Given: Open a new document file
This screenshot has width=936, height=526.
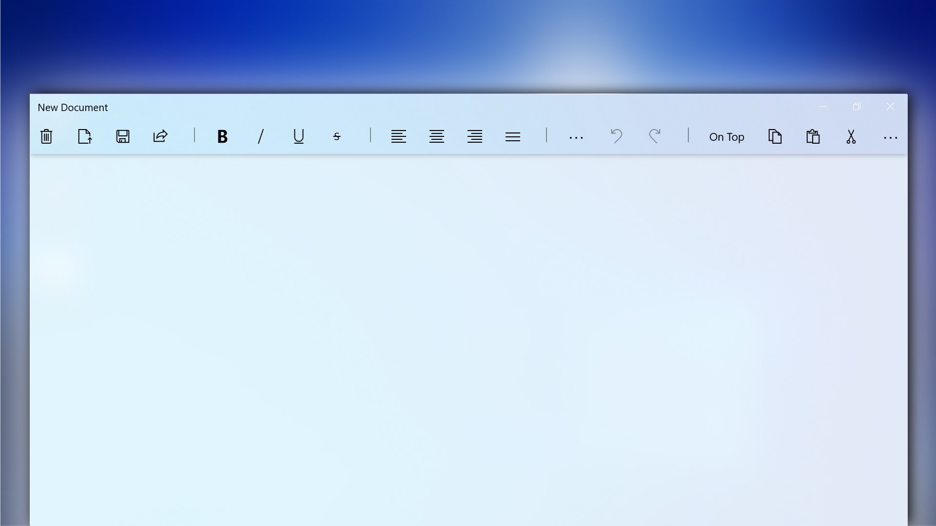Looking at the screenshot, I should coord(84,136).
